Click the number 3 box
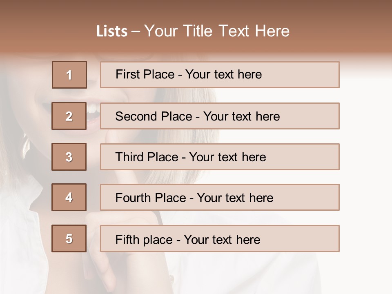Screen dimensions: 392x294 (x=69, y=157)
